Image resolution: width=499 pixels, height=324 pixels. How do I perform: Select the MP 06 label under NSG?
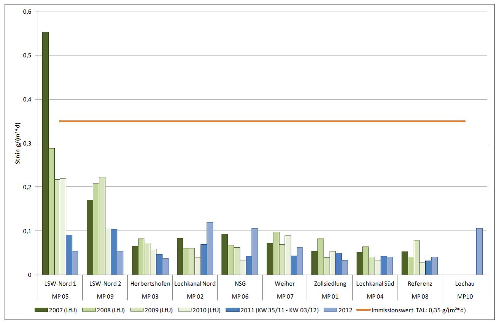click(240, 296)
